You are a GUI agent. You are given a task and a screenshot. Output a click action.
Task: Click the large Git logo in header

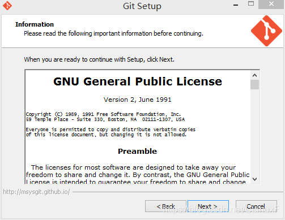(x=266, y=31)
